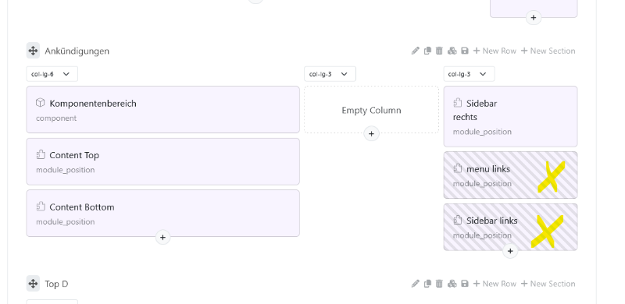
Task: Add New Section after Ankündigungen
Action: coord(548,51)
